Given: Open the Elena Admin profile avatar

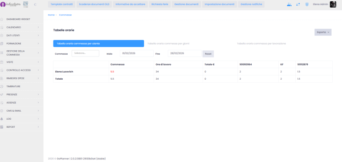Looking at the screenshot, I should (333, 4).
